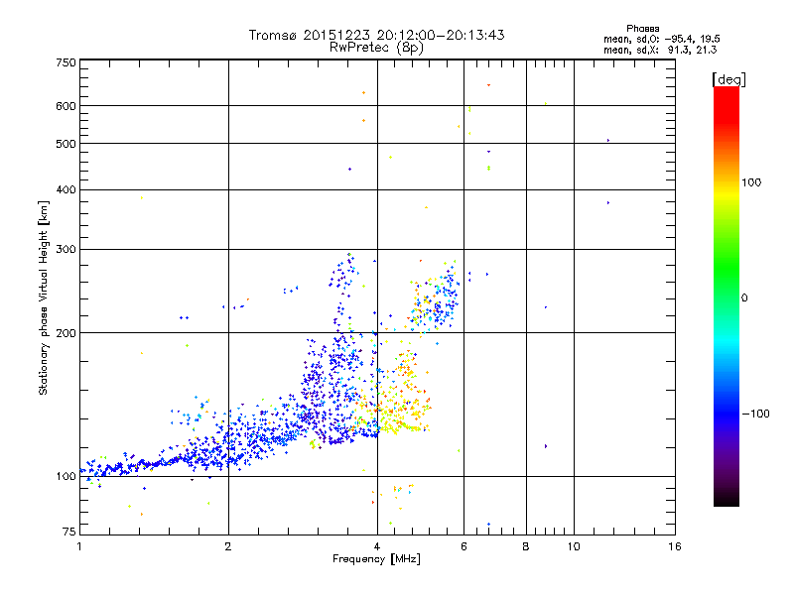Image resolution: width=794 pixels, height=595 pixels.
Task: Click the colorbar '0' tick label
Action: (x=744, y=298)
